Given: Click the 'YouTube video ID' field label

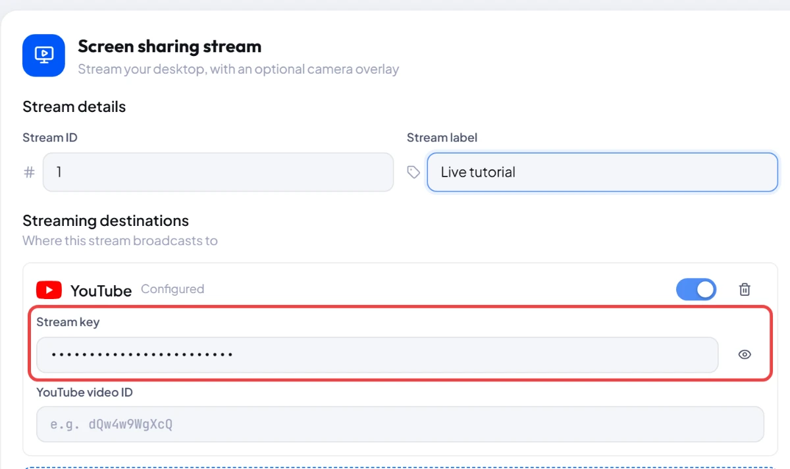Looking at the screenshot, I should [85, 393].
